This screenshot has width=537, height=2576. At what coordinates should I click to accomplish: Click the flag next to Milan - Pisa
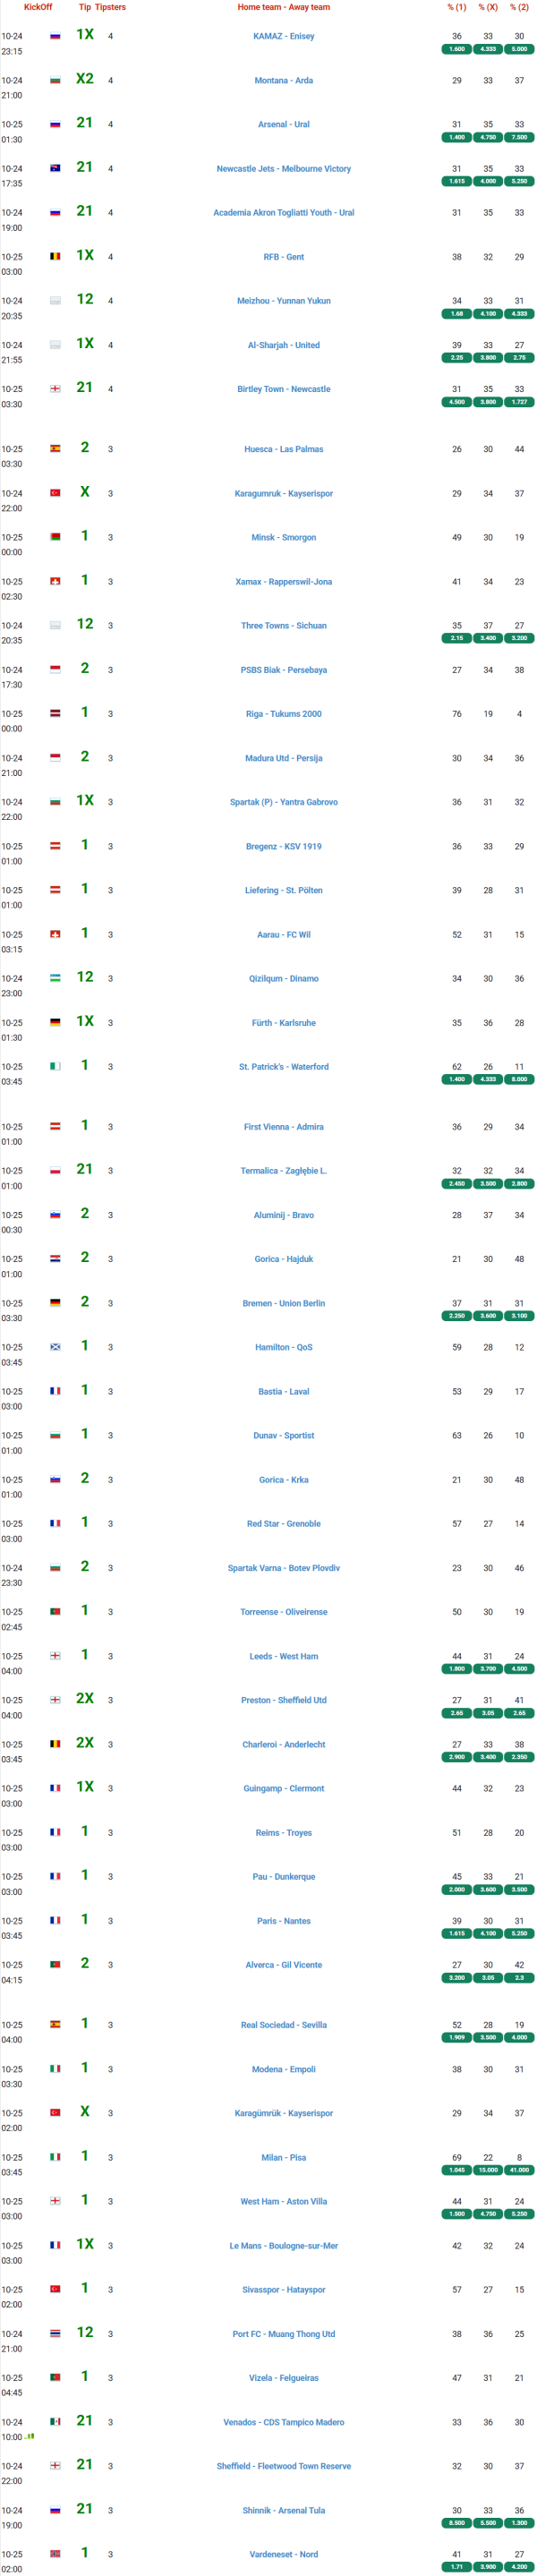tap(55, 2156)
